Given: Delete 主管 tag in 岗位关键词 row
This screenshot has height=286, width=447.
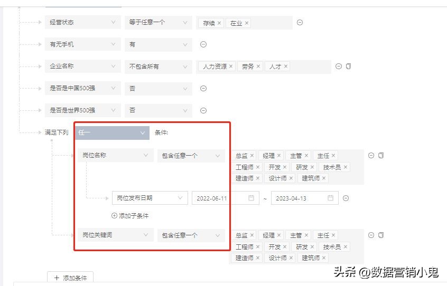Looking at the screenshot, I should tap(306, 235).
